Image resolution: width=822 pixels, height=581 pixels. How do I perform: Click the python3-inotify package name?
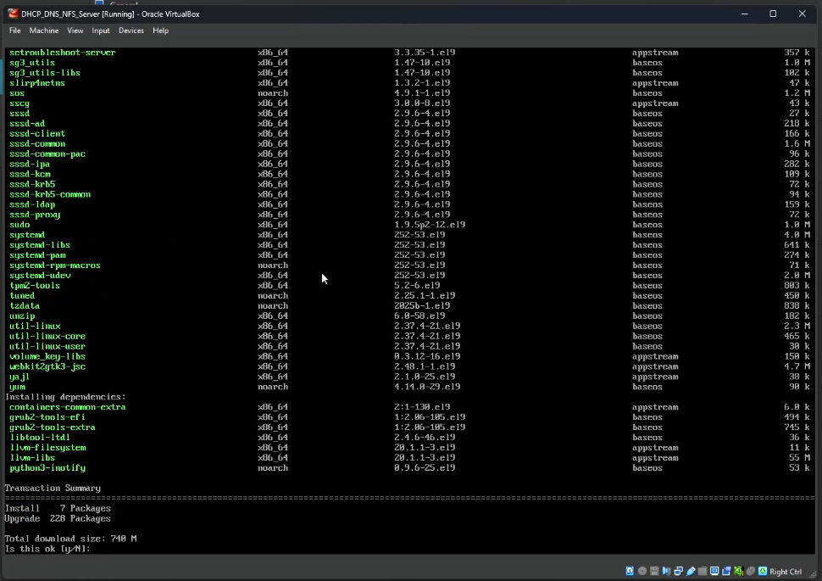[47, 468]
